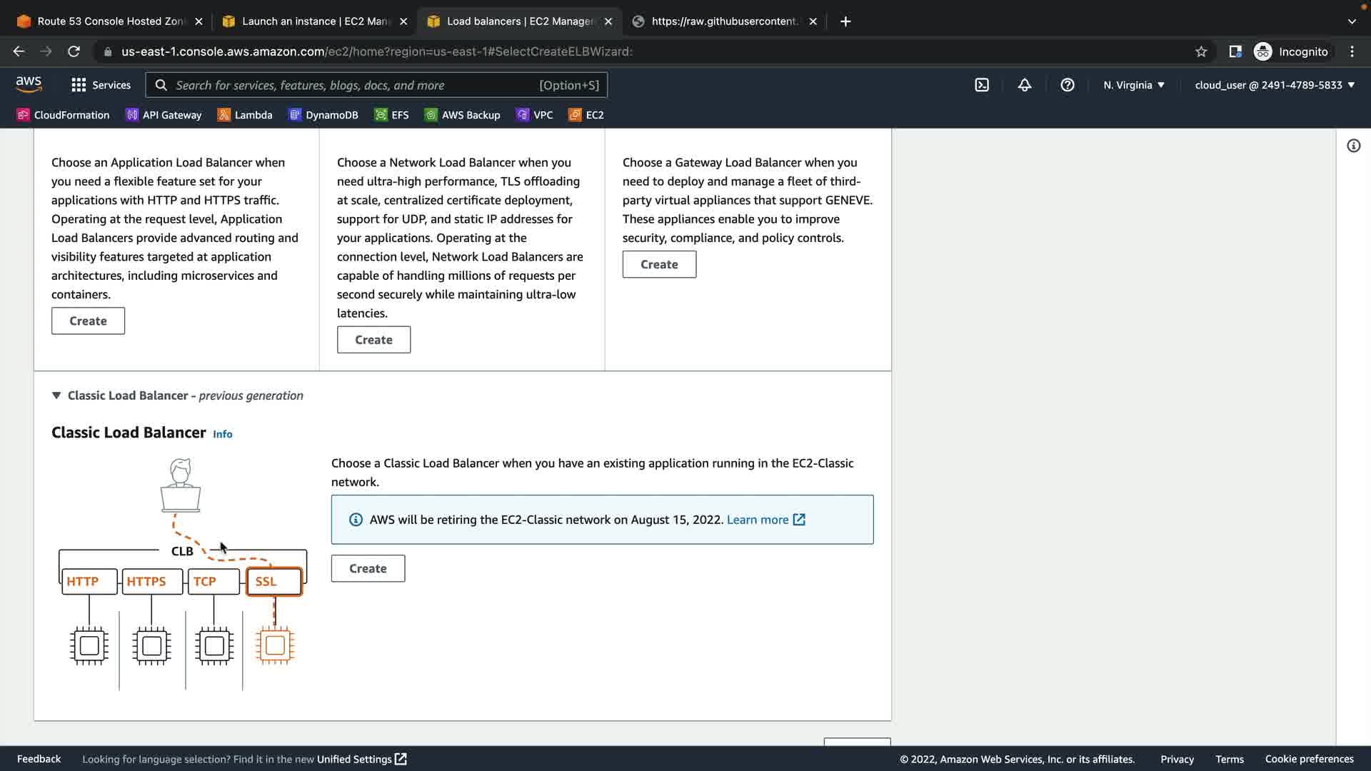Open the notifications bell icon
Screen dimensions: 1371x771
pos(1025,85)
